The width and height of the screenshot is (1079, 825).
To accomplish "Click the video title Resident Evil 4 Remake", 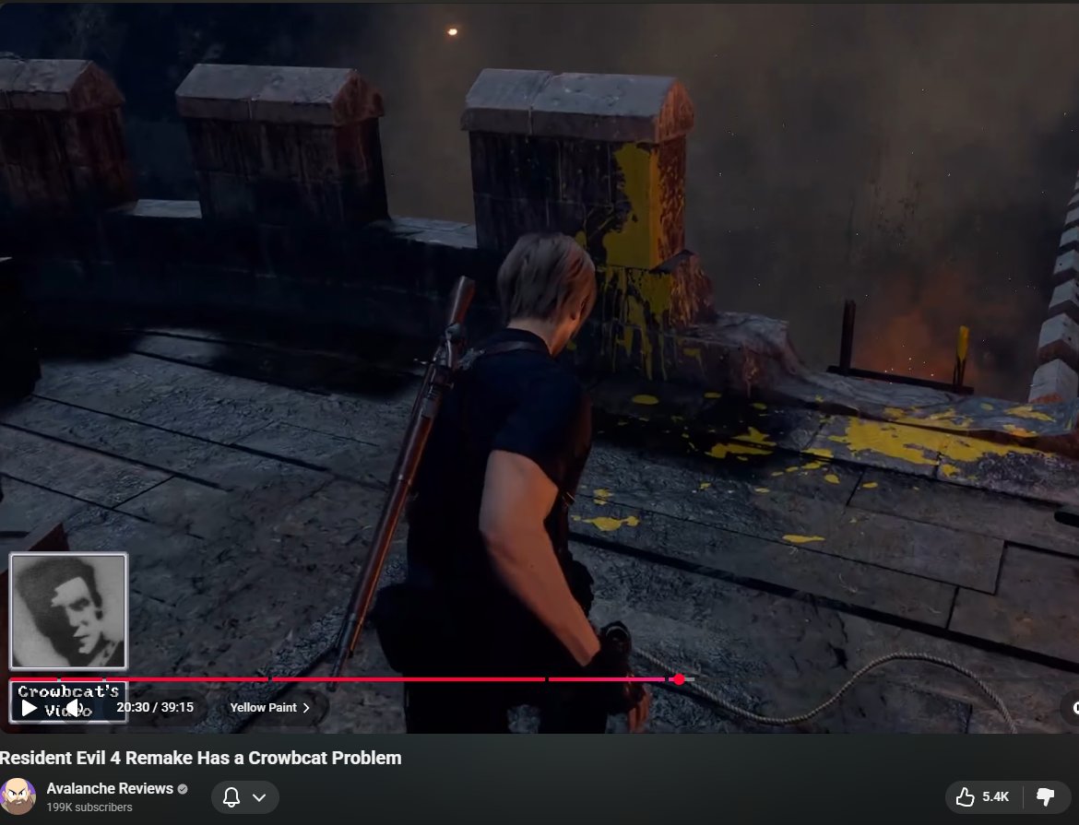I will coord(200,758).
